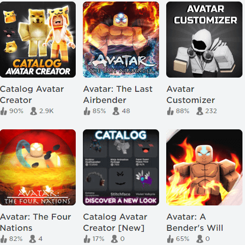245x245 pixels.
Task: Open the Avatar: The Last Airbender title link
Action: click(118, 94)
